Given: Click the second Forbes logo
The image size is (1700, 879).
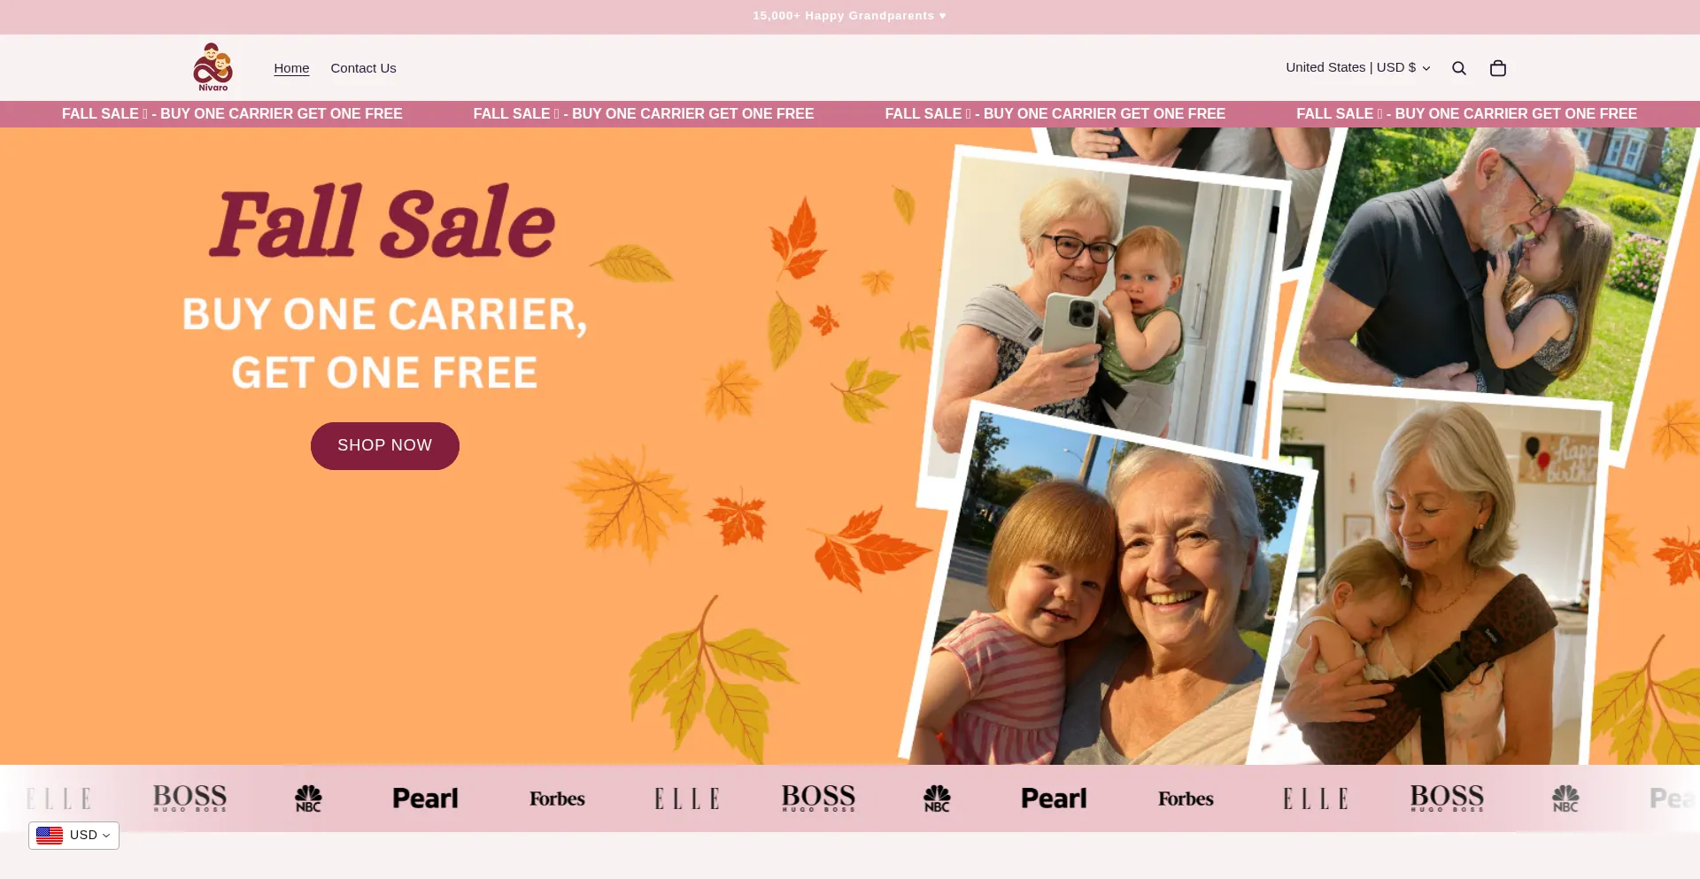Looking at the screenshot, I should pyautogui.click(x=1186, y=798).
